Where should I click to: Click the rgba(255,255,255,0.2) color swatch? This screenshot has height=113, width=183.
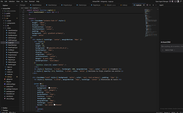click(x=48, y=48)
